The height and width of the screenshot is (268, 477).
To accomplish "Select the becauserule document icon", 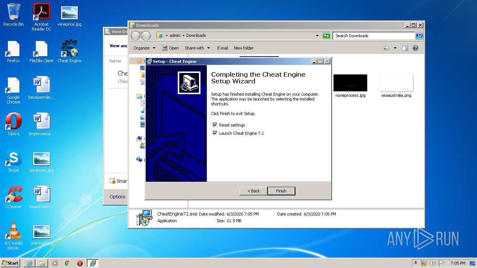I will pos(41,88).
